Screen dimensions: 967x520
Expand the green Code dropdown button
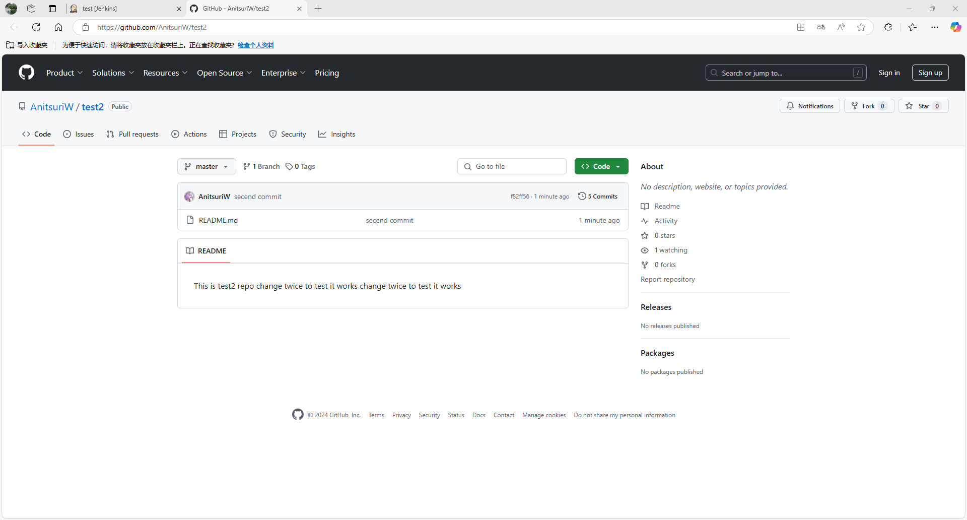tap(601, 167)
